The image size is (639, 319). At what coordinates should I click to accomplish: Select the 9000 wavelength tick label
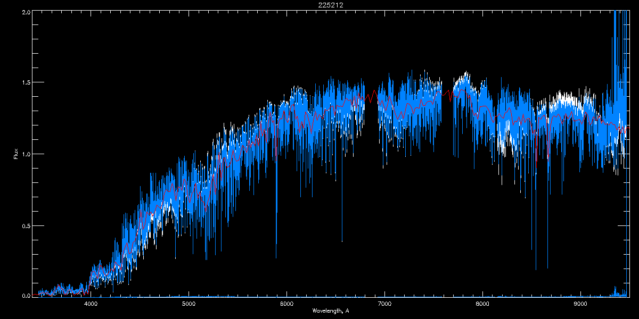click(580, 304)
